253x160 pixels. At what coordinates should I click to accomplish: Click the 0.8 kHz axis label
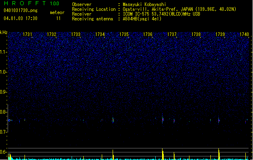tap(3, 112)
